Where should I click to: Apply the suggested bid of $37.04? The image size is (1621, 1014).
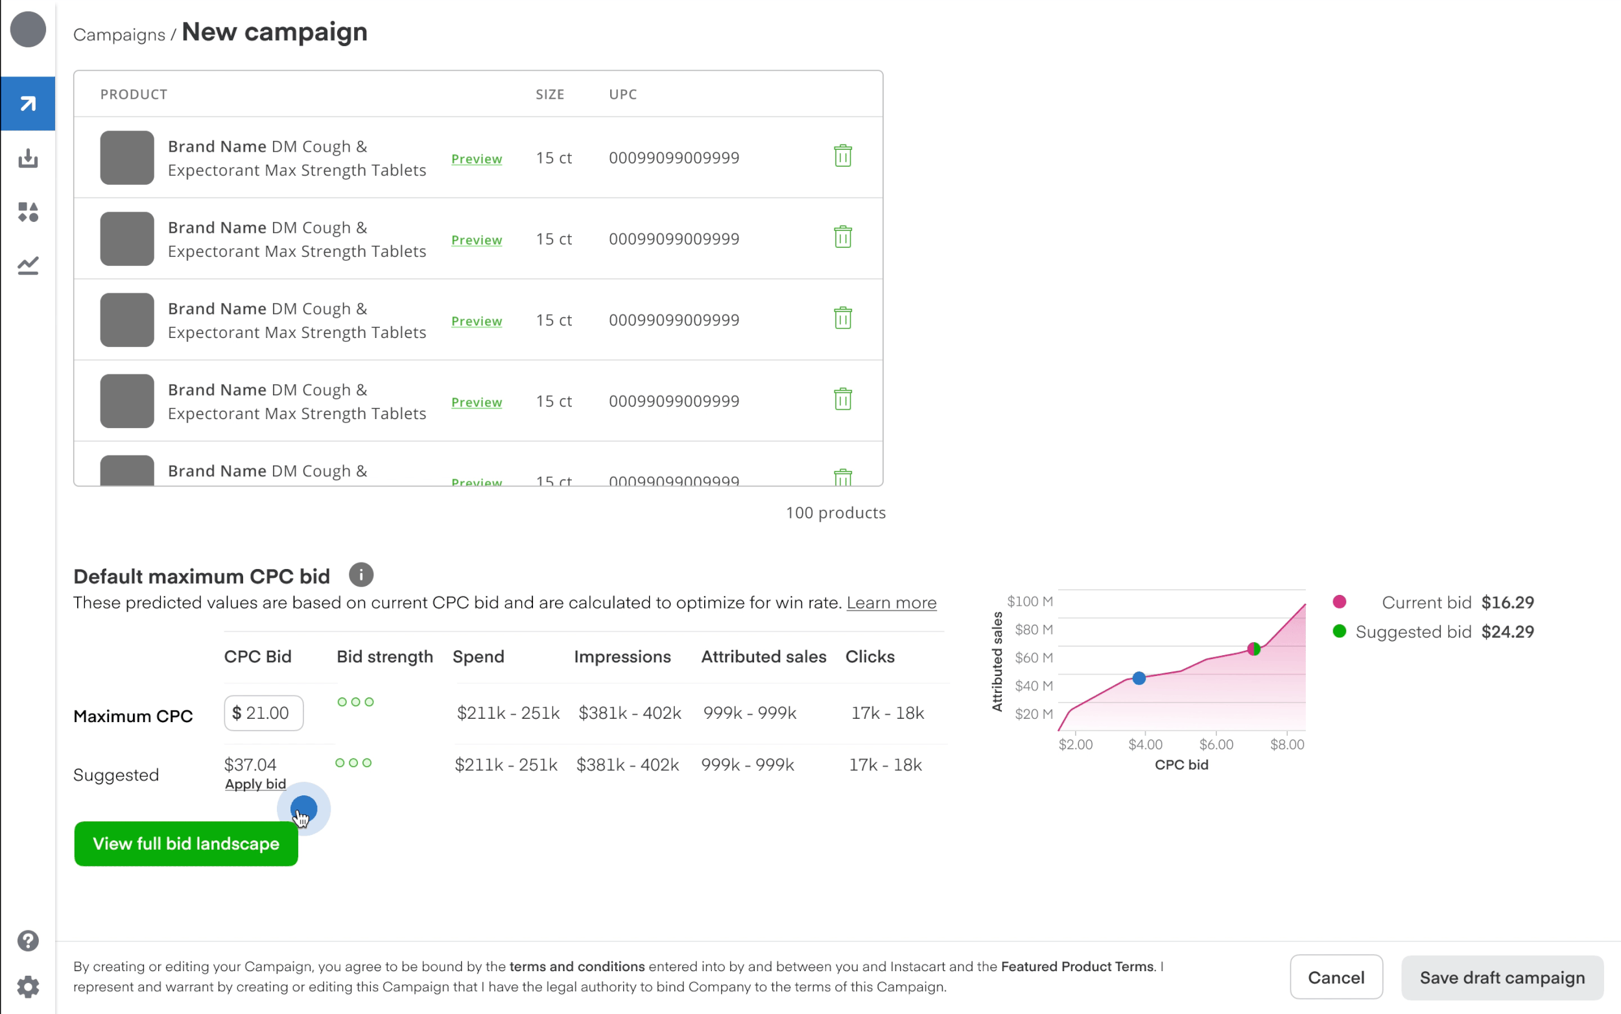tap(255, 784)
